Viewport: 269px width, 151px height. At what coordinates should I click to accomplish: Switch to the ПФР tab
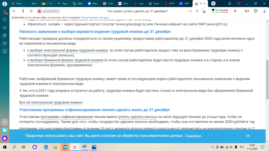coord(185,3)
